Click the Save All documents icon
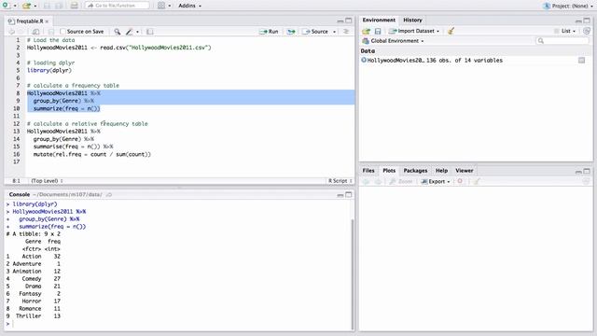This screenshot has height=336, width=597. [58, 6]
